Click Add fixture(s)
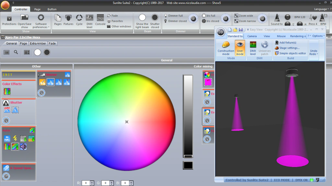Viewport: 332px width, 186px height. pos(285,43)
